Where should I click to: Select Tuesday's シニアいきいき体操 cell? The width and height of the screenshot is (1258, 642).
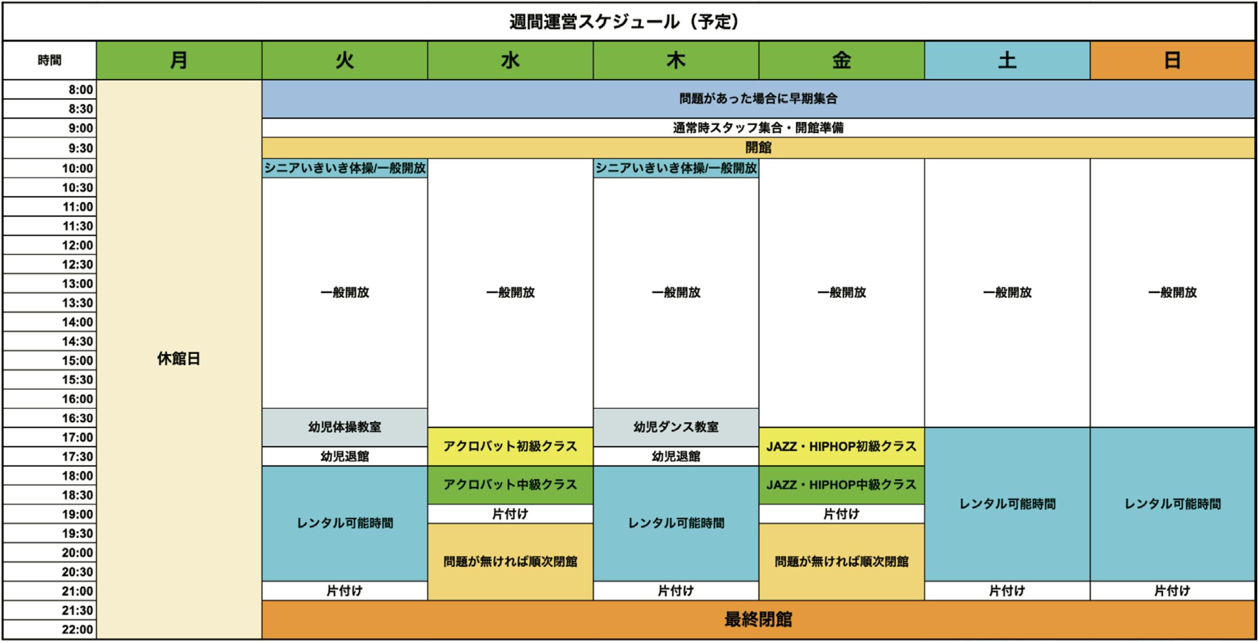[345, 168]
